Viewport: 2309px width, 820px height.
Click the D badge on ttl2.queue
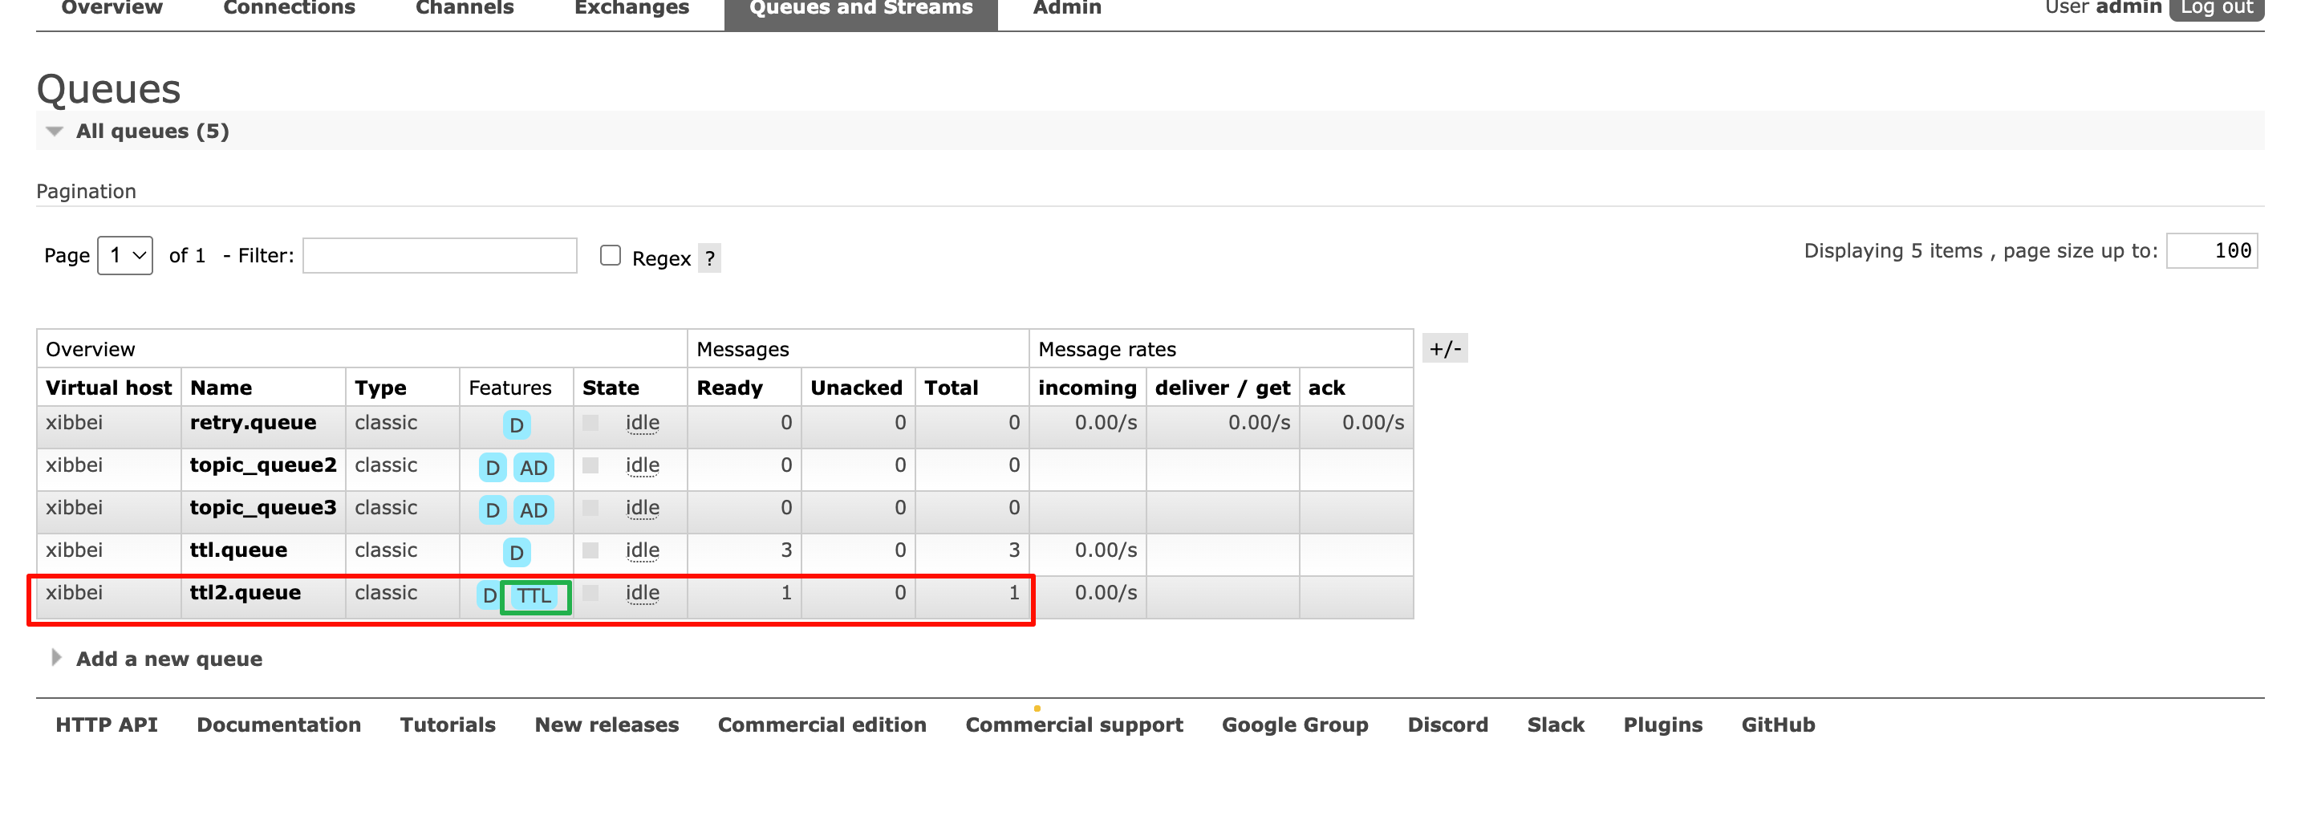[489, 595]
